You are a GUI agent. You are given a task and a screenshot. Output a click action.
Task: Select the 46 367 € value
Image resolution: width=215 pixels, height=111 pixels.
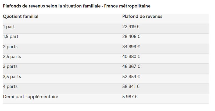tap(131, 67)
